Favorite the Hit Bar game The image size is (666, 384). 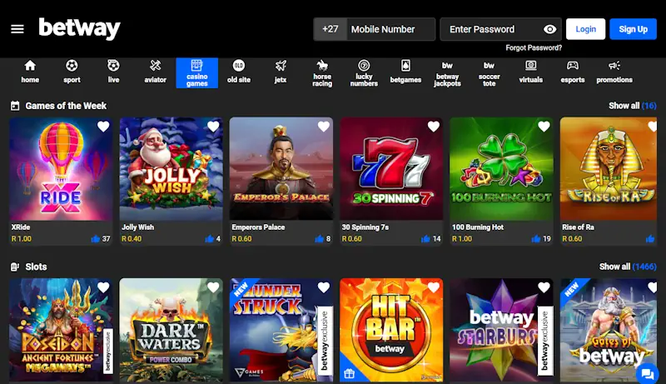point(434,287)
